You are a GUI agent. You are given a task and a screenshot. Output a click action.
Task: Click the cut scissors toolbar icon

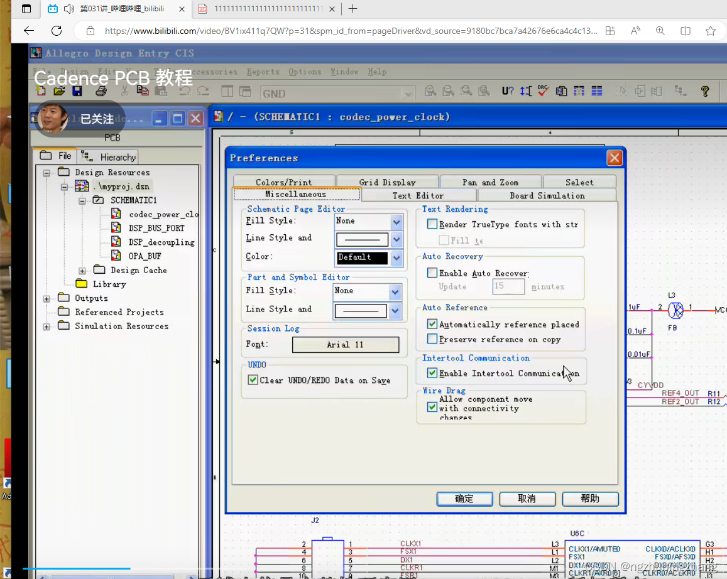pos(124,91)
